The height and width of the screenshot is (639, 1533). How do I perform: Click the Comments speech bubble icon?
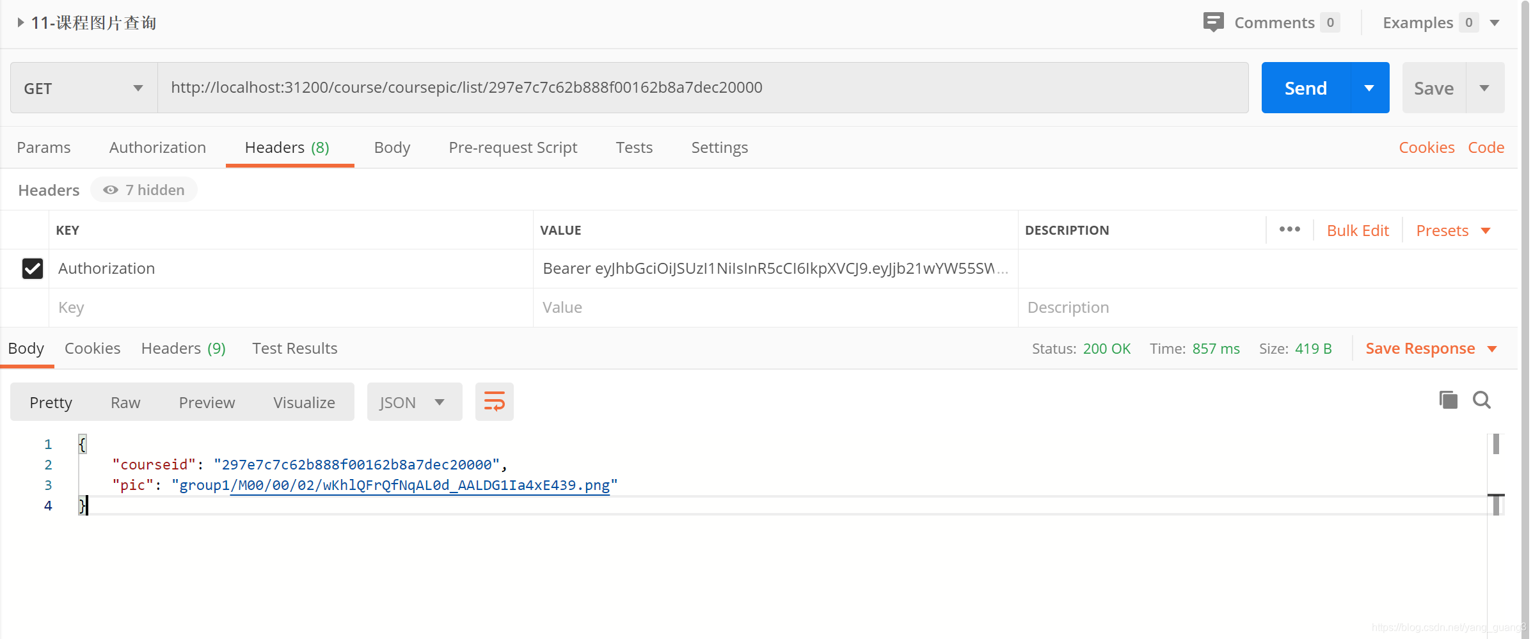click(1212, 22)
